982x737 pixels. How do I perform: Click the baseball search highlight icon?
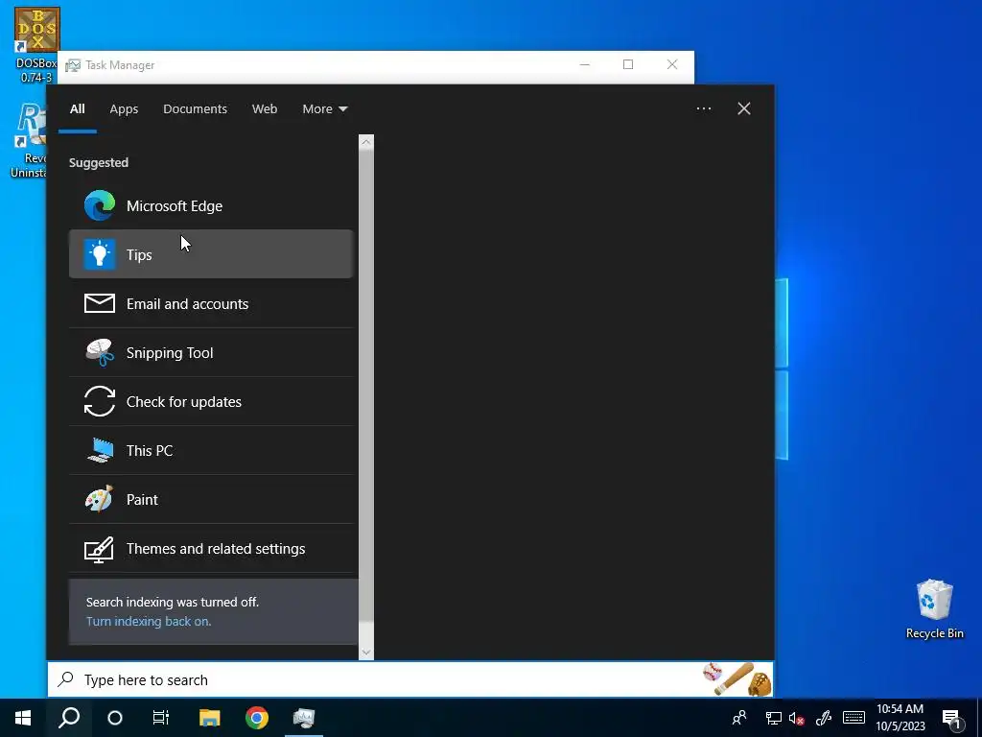[737, 679]
